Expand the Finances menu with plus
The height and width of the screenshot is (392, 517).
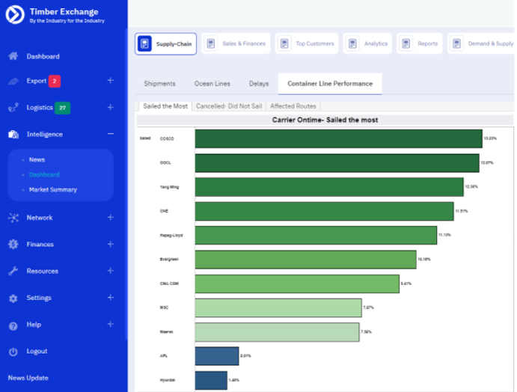(111, 244)
